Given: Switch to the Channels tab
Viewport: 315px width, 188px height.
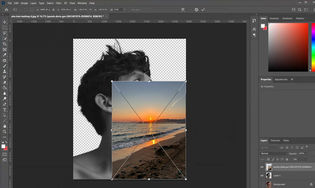Looking at the screenshot, I should click(x=275, y=140).
